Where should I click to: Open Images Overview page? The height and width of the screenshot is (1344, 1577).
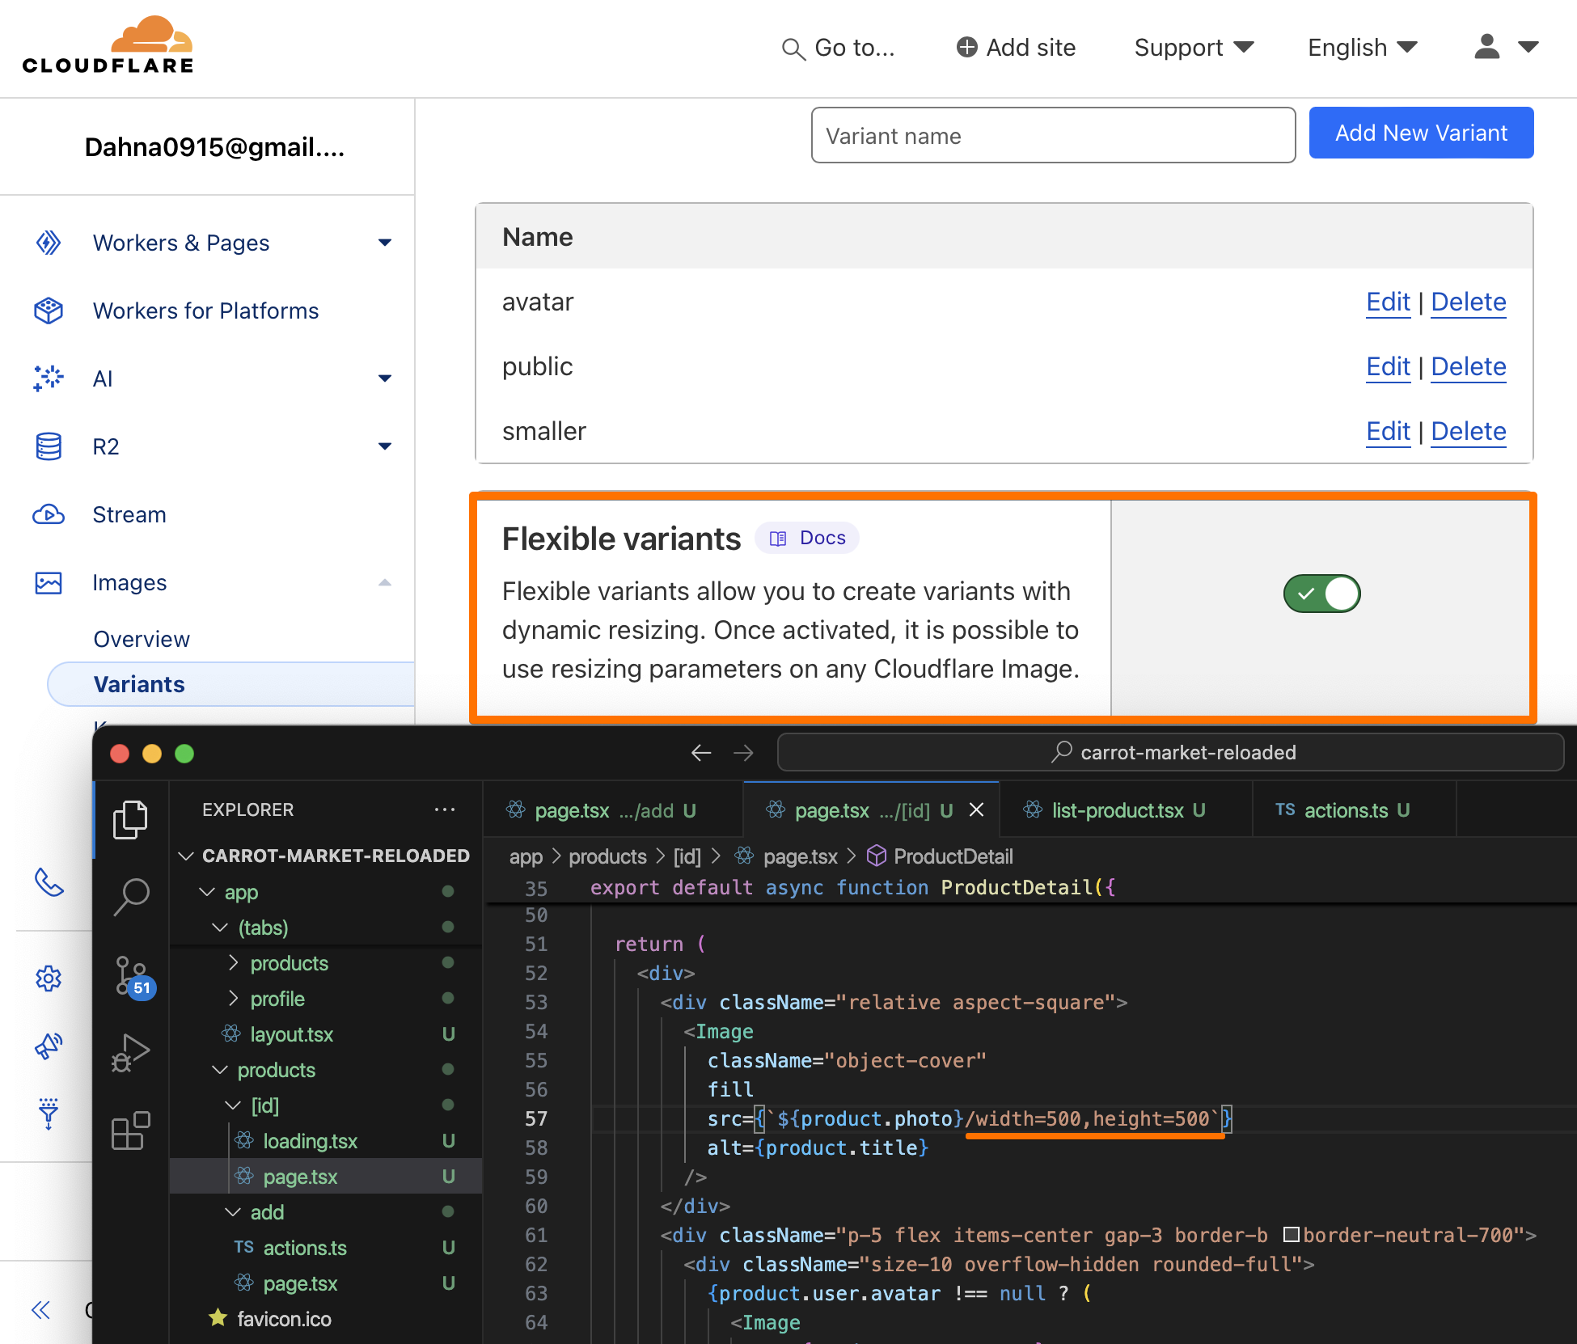click(142, 639)
